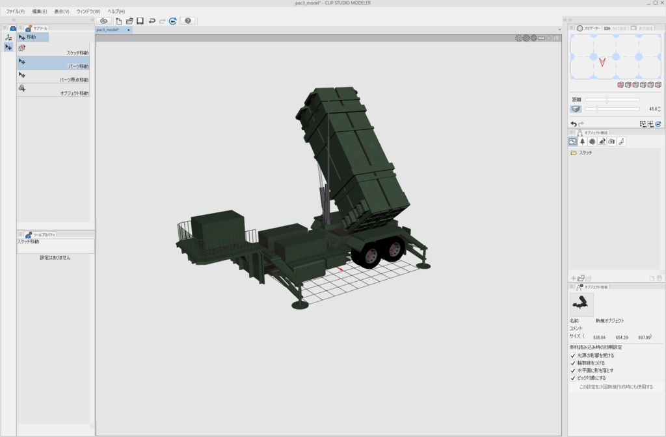Click the Save document toolbar icon
This screenshot has width=666, height=437.
(140, 21)
